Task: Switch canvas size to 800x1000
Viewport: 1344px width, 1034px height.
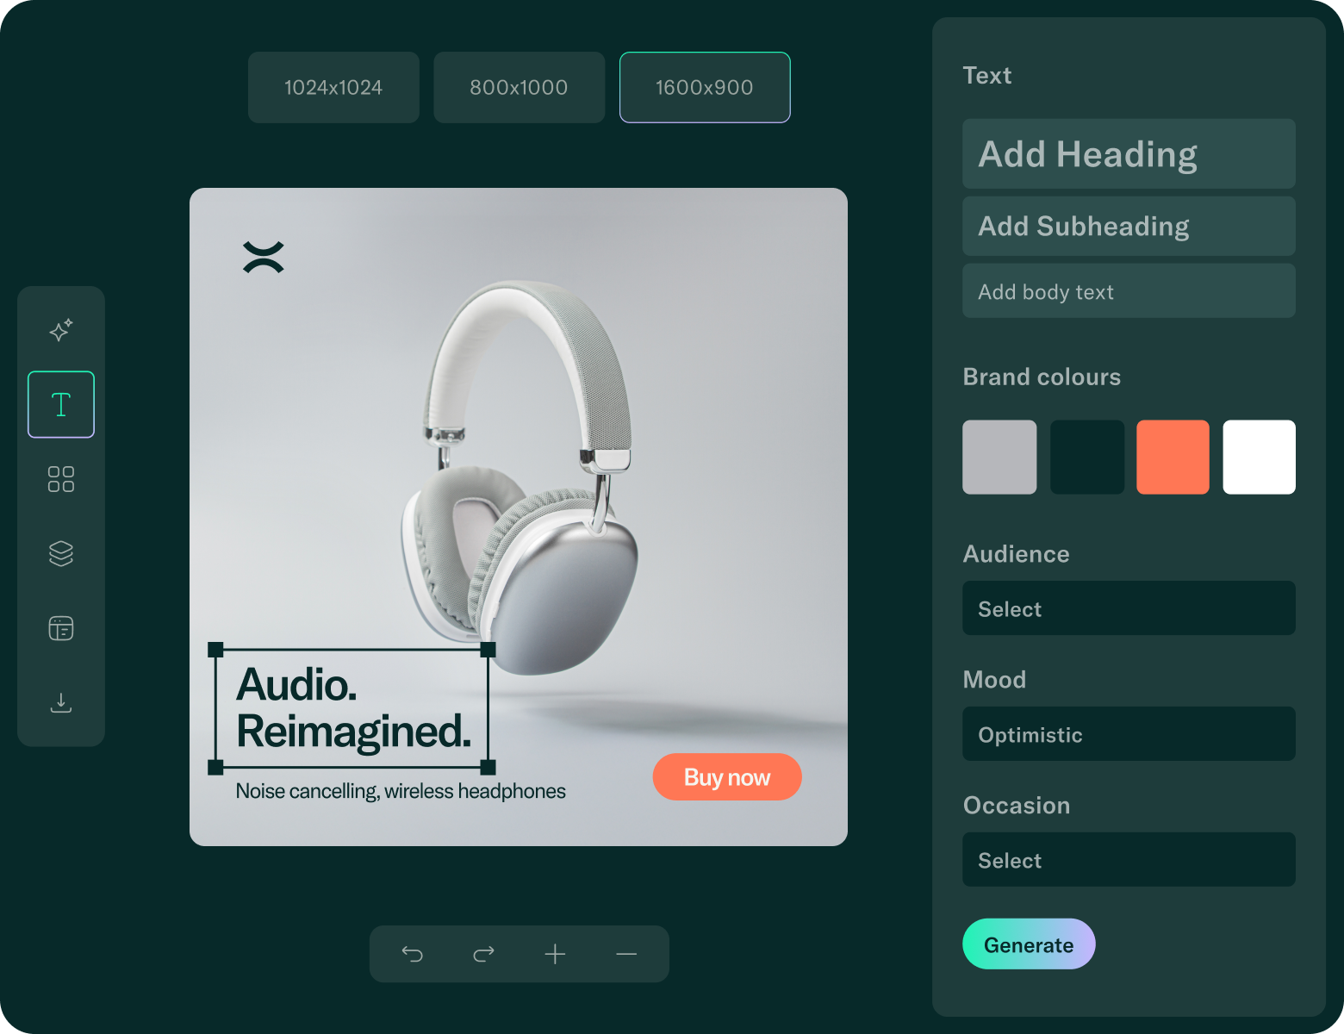Action: point(519,87)
